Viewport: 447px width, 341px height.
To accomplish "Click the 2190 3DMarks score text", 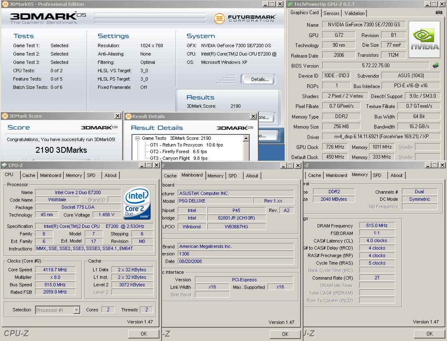I will click(61, 150).
